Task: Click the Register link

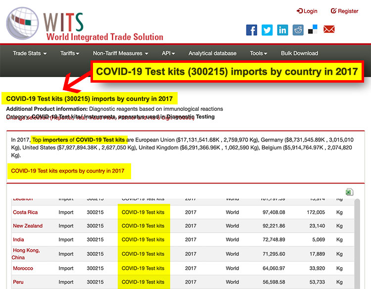Action: tap(344, 11)
